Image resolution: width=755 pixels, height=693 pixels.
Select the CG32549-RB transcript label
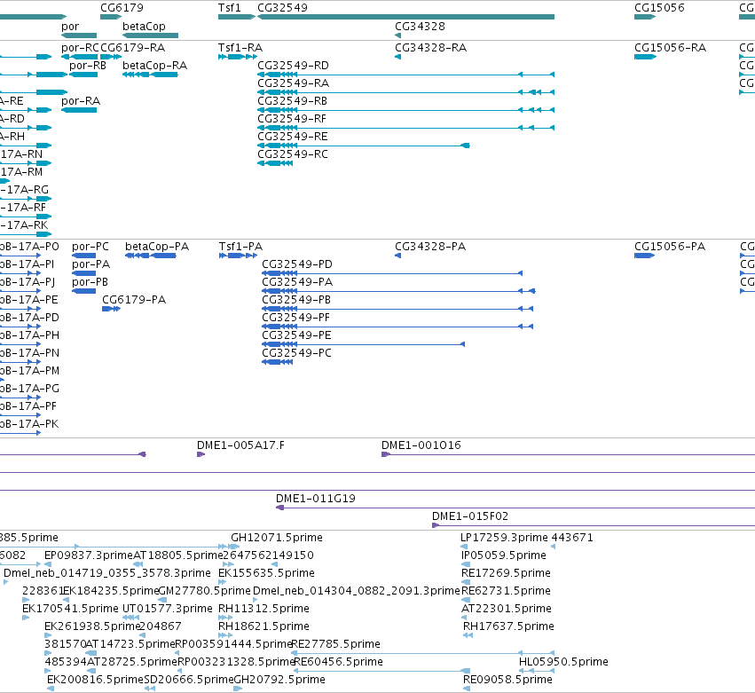[x=292, y=101]
